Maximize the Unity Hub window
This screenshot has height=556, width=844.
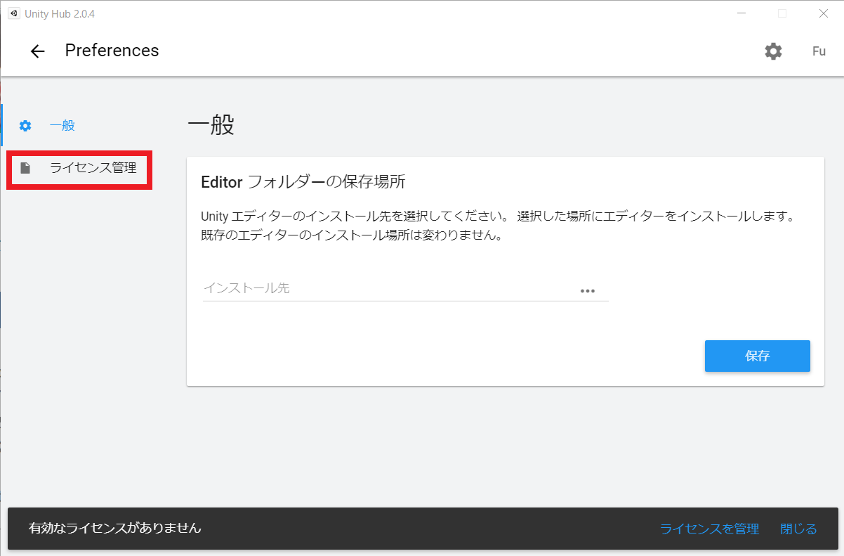click(782, 13)
